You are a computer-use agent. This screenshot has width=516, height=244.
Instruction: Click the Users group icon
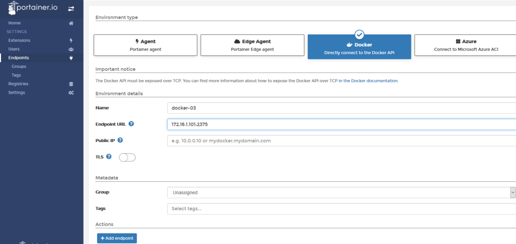[x=71, y=49]
